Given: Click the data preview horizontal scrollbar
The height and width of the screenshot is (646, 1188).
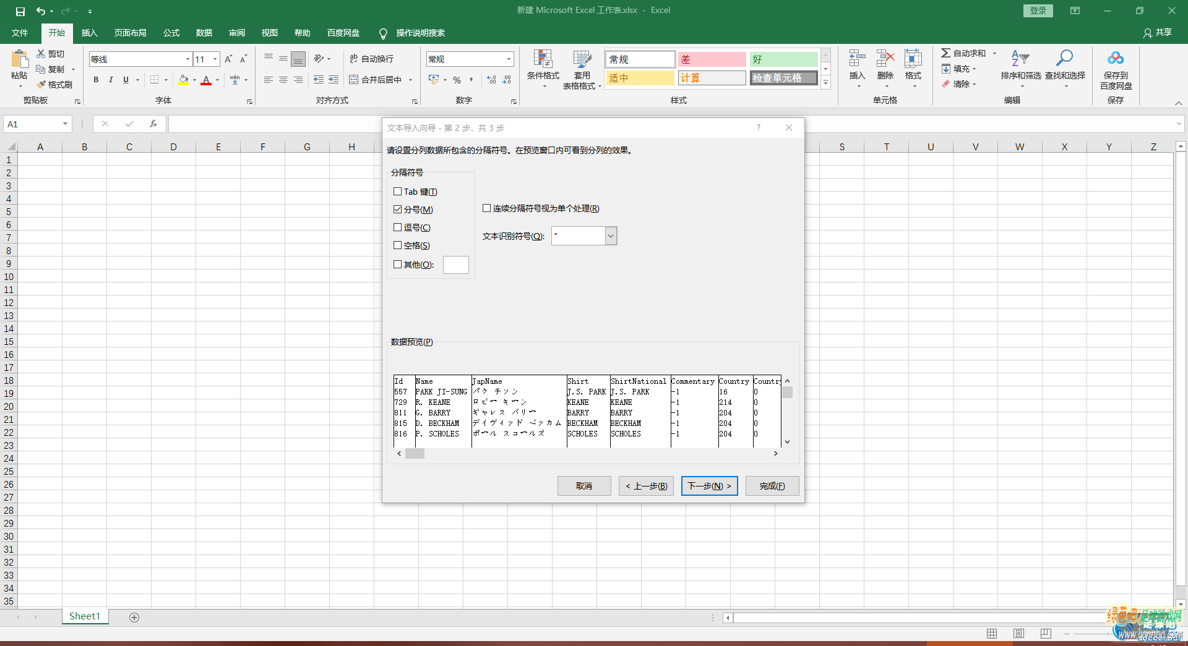Looking at the screenshot, I should 587,454.
